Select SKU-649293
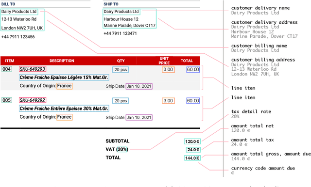This screenshot has height=187, width=311. tap(33, 69)
